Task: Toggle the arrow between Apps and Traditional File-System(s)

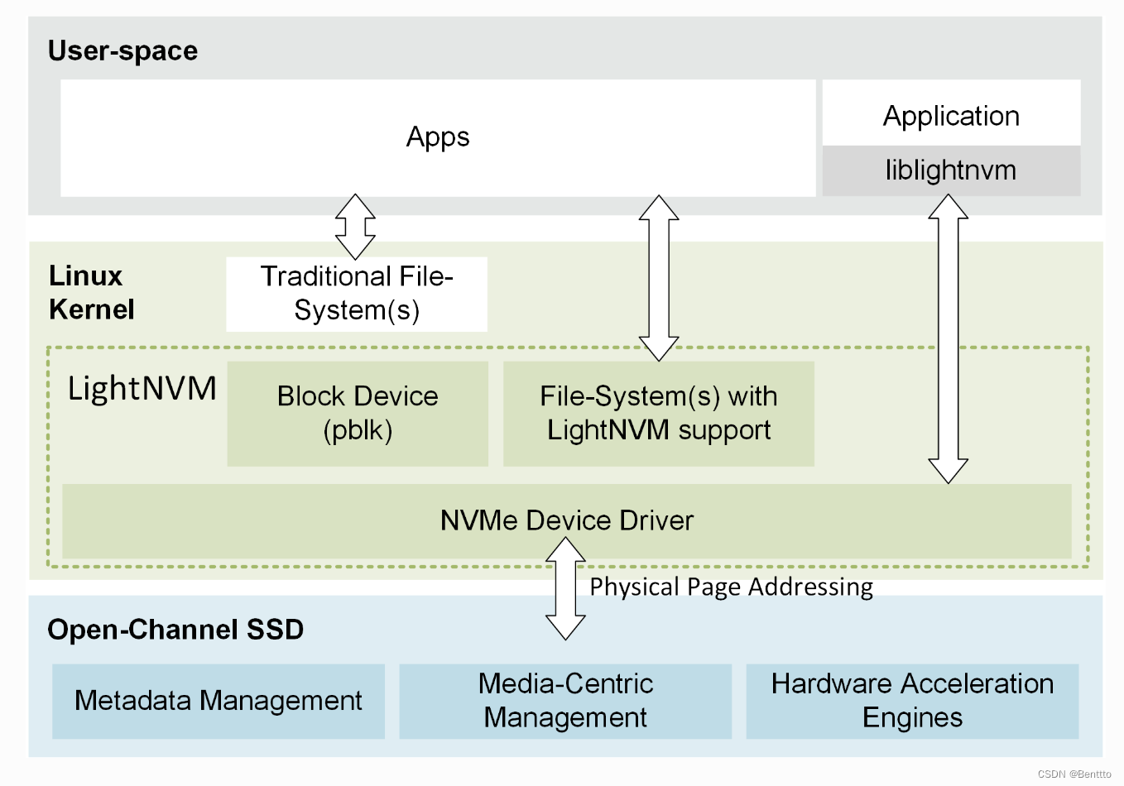Action: [x=357, y=225]
